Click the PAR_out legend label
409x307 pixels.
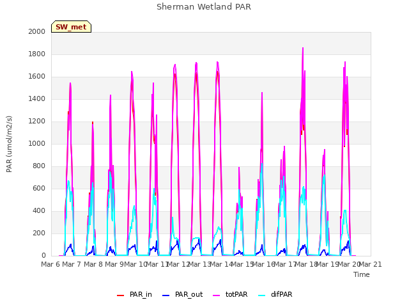pos(189,294)
